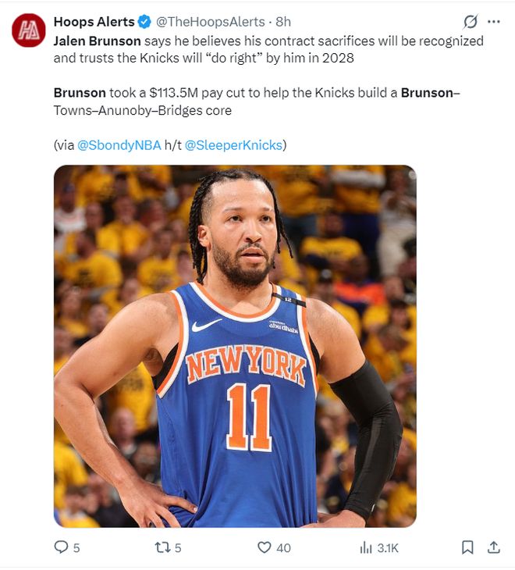The image size is (515, 570).
Task: Open the repost arrows menu
Action: pos(162,548)
